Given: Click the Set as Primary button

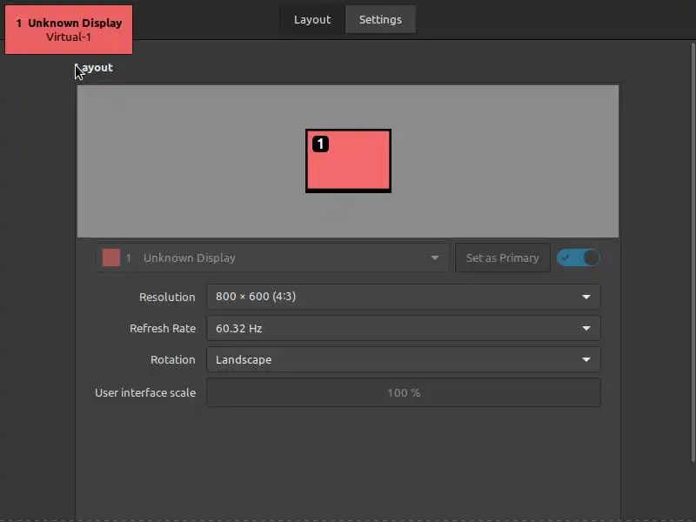Looking at the screenshot, I should [503, 258].
